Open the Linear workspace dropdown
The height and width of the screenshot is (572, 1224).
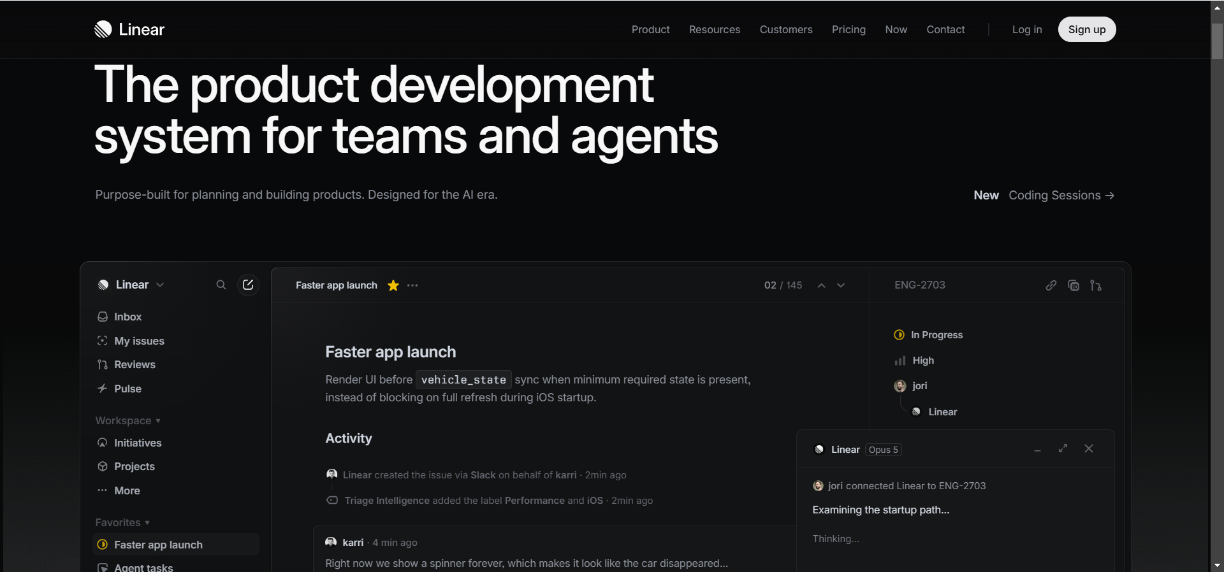click(x=131, y=285)
